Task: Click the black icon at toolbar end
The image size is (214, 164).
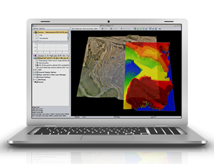Action: (160, 29)
